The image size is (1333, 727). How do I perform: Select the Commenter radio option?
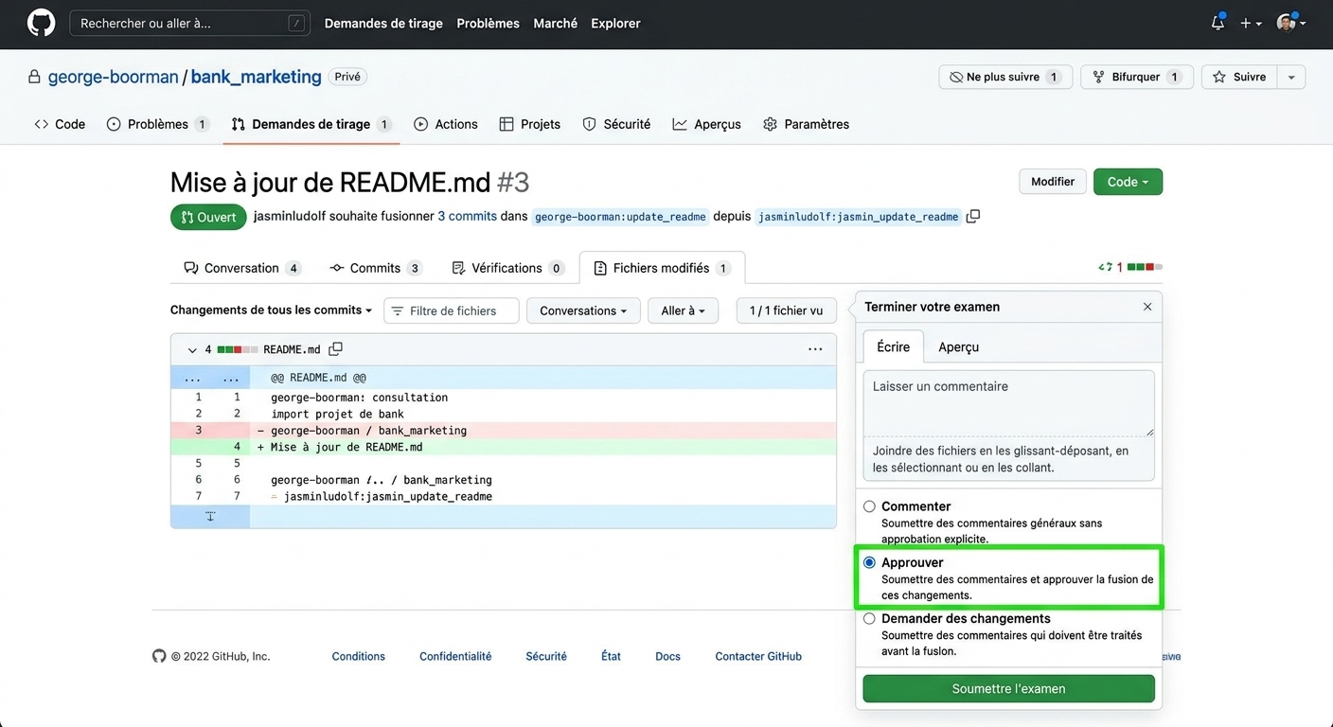pos(869,506)
